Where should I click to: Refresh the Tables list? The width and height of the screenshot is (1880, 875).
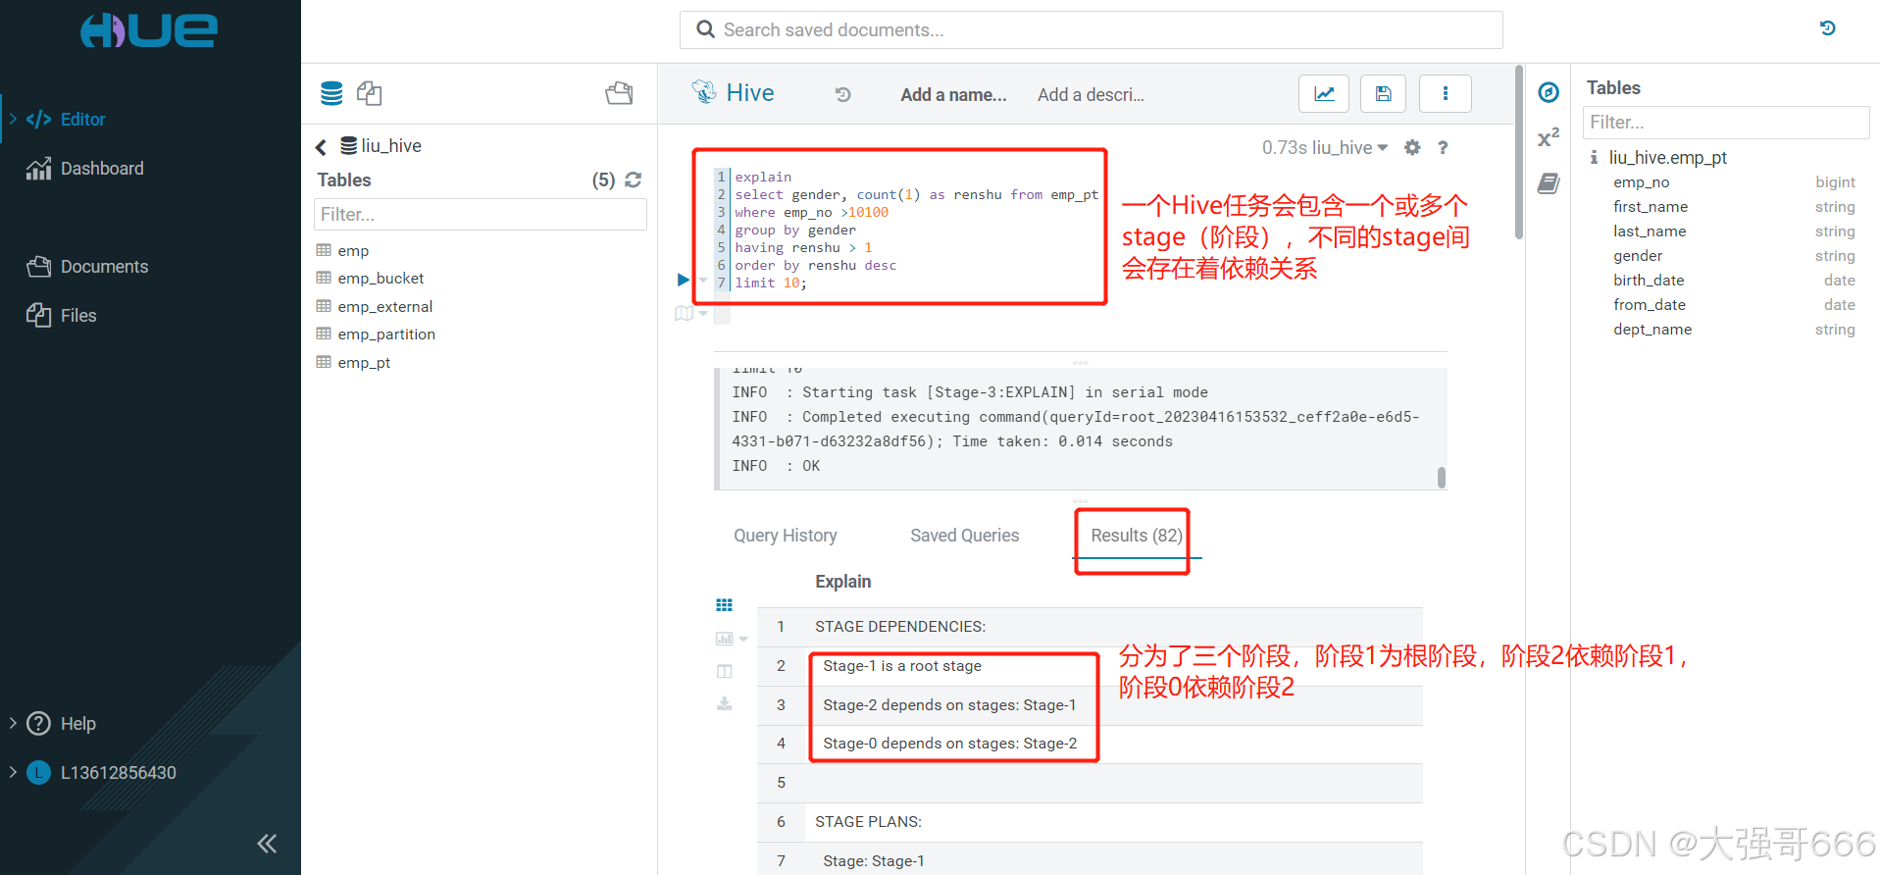(634, 180)
